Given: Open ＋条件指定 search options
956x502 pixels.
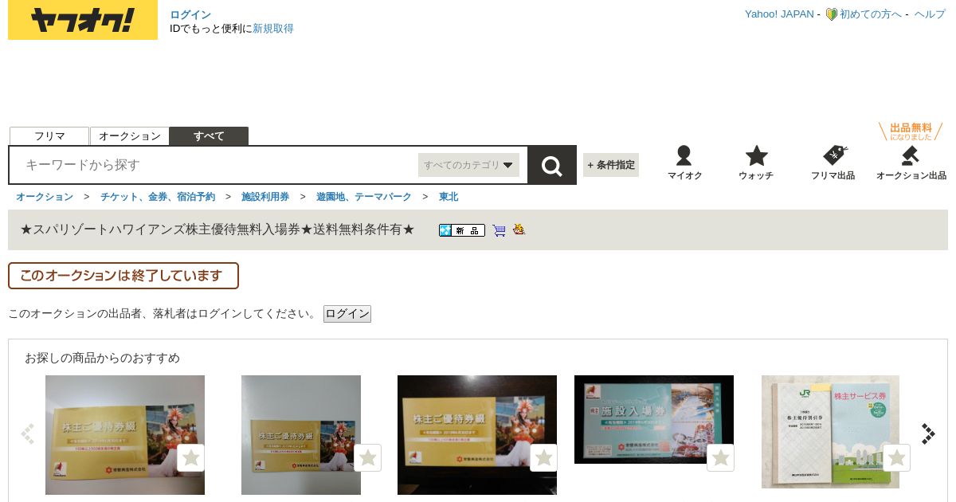Looking at the screenshot, I should click(x=611, y=165).
